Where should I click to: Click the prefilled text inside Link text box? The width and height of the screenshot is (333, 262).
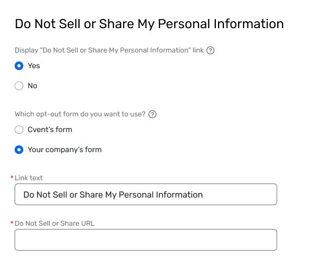pyautogui.click(x=113, y=194)
